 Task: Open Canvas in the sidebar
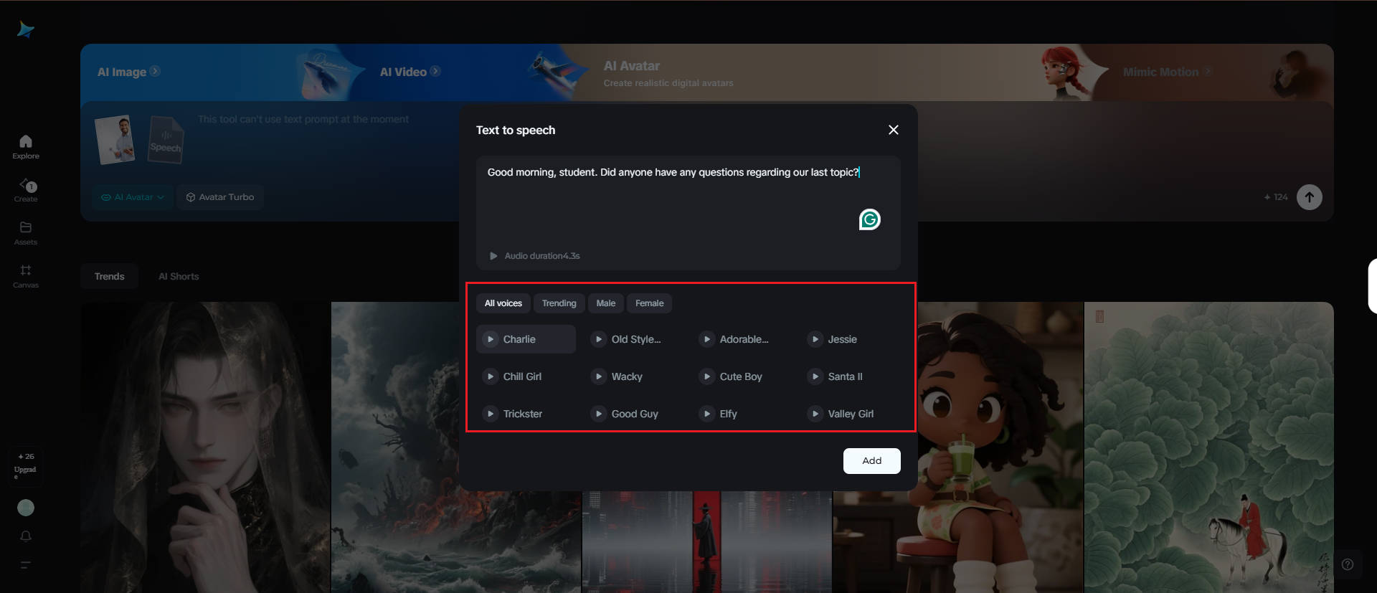click(26, 276)
